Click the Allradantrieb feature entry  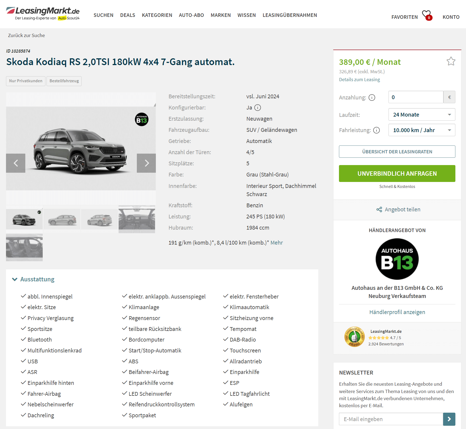coord(246,361)
